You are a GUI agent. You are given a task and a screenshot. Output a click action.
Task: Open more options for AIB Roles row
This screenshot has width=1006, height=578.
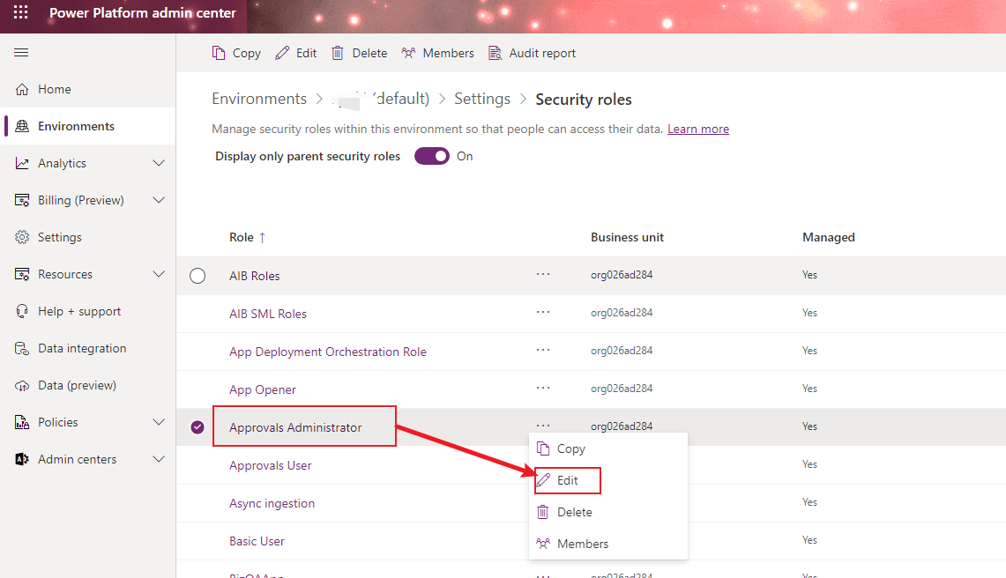click(543, 274)
